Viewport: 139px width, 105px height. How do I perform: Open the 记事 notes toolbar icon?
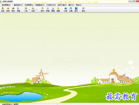(71, 10)
